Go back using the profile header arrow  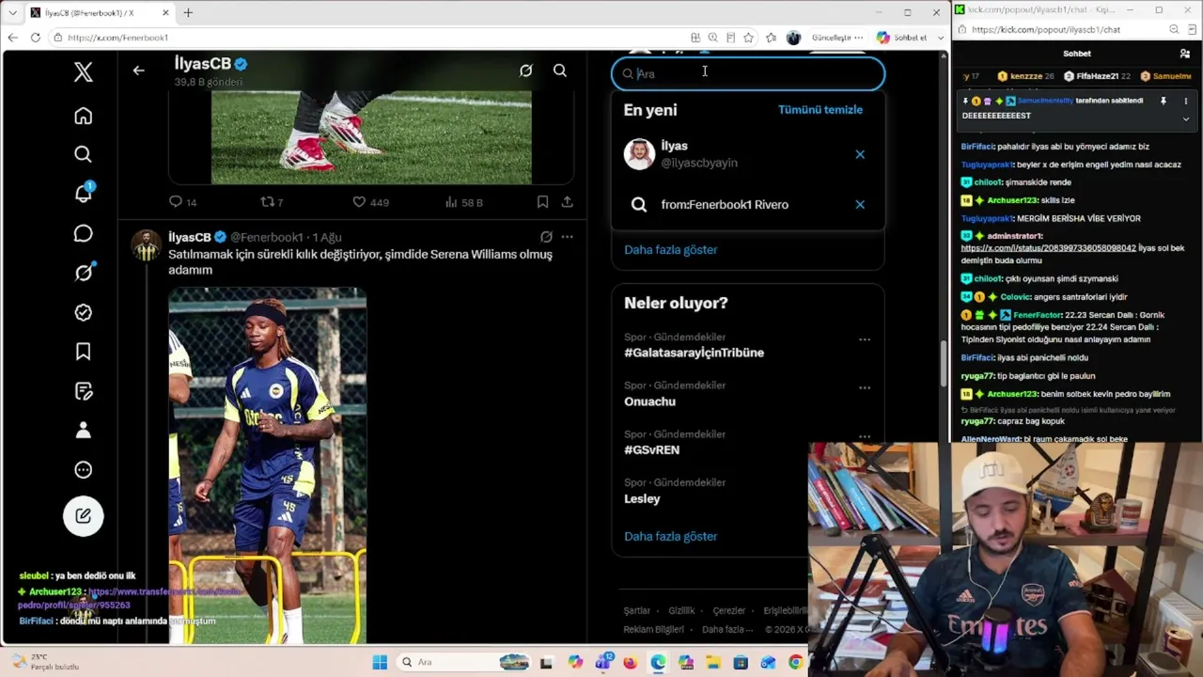pyautogui.click(x=138, y=71)
